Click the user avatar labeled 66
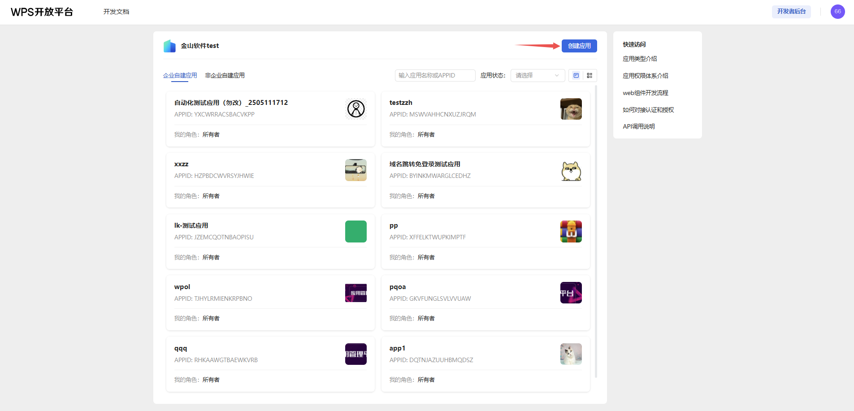The width and height of the screenshot is (854, 411). click(x=837, y=12)
